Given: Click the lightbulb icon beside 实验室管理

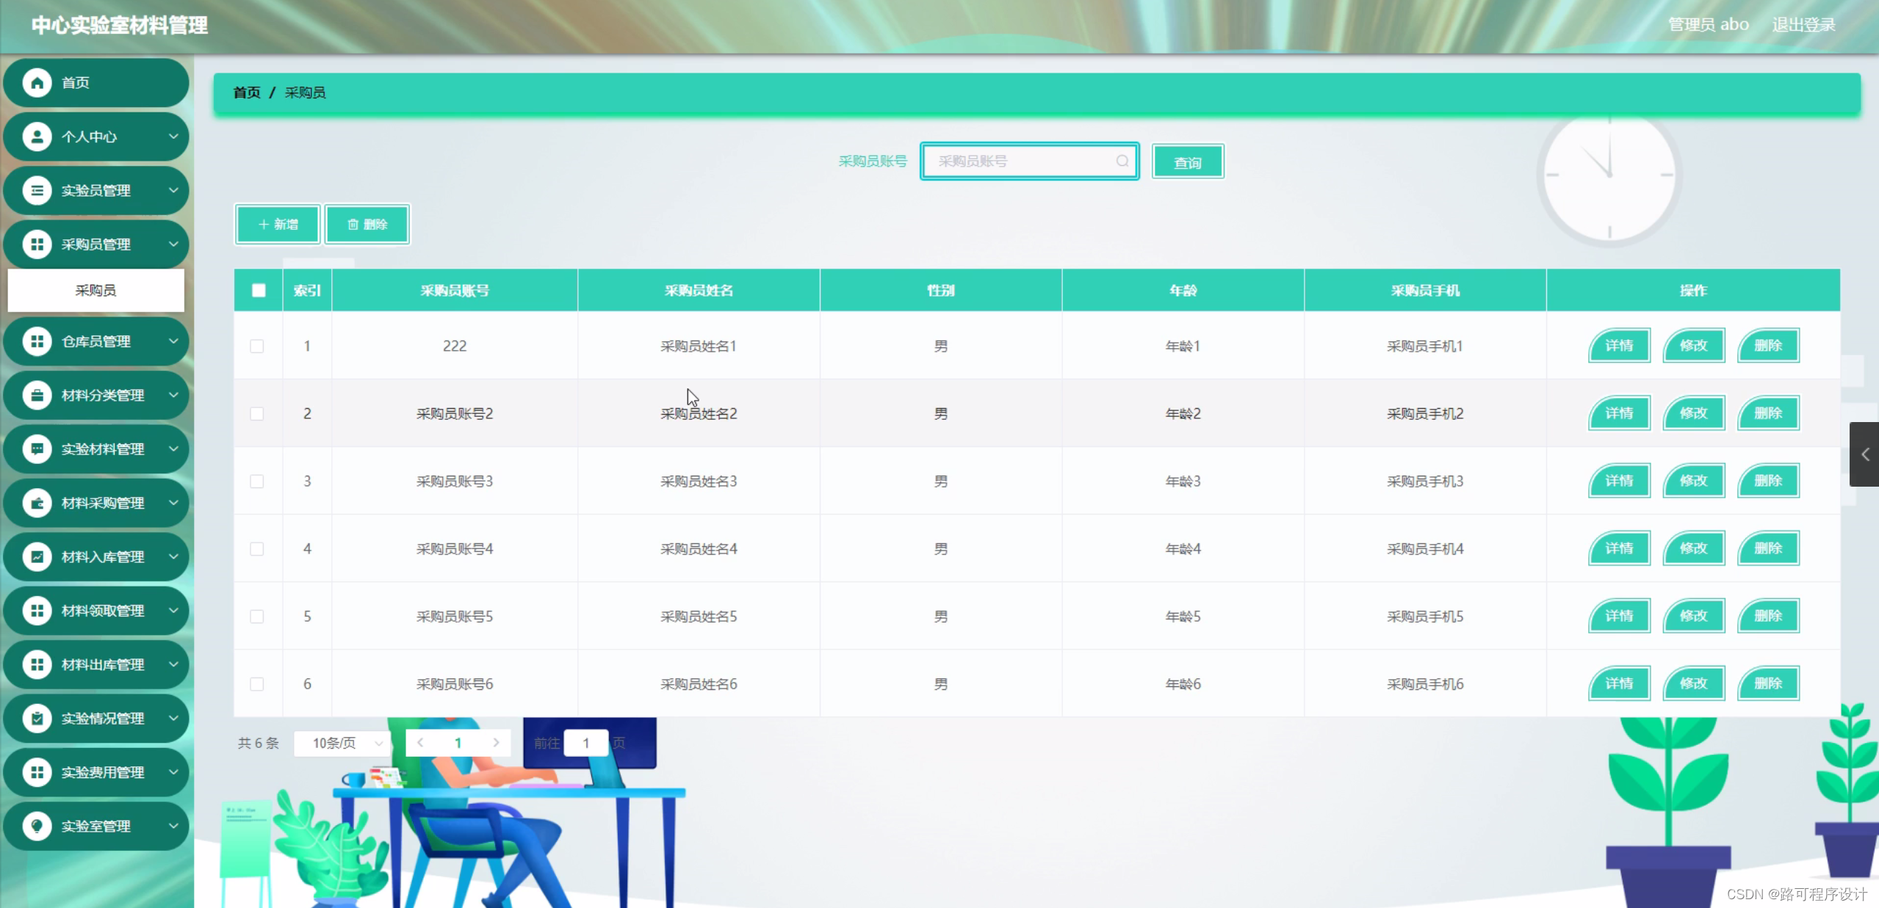Looking at the screenshot, I should click(37, 826).
